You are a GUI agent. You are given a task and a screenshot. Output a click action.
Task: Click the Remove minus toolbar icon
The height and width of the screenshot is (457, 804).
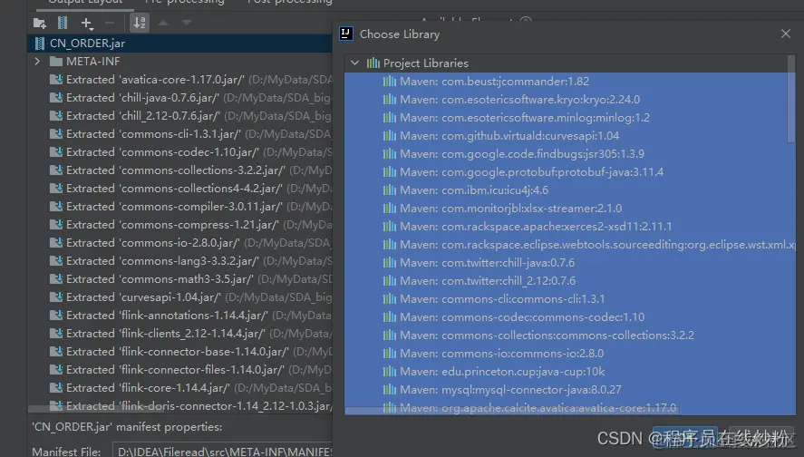click(x=109, y=23)
